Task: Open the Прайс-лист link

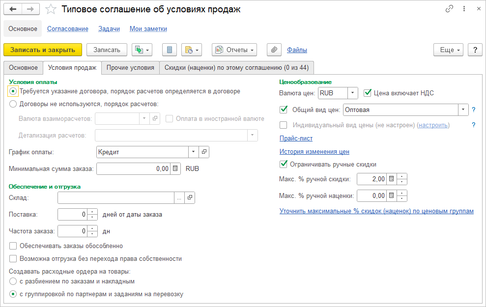Action: (296, 138)
